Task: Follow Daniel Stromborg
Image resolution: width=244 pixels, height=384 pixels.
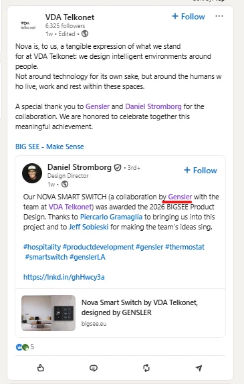Action: (200, 170)
